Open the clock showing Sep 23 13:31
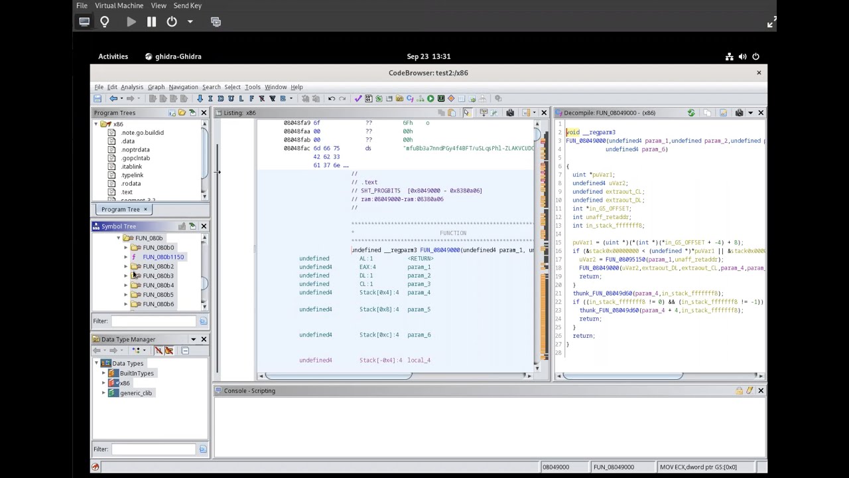Screen dimensions: 849x478 click(x=428, y=56)
